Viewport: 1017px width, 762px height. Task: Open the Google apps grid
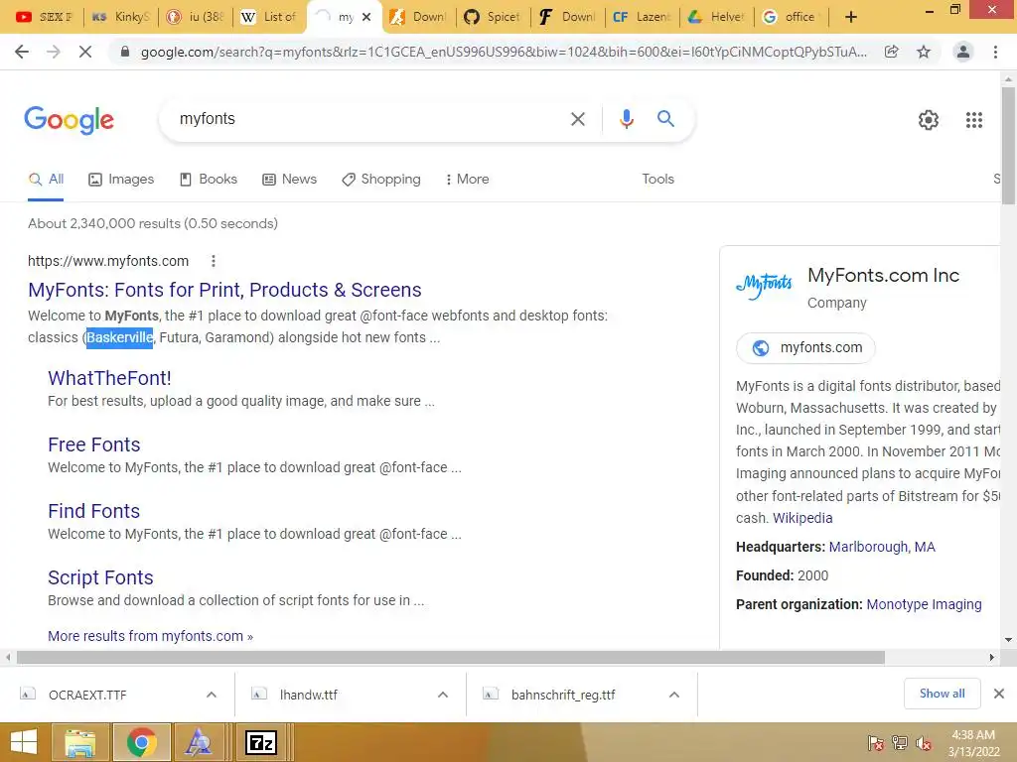pyautogui.click(x=974, y=120)
